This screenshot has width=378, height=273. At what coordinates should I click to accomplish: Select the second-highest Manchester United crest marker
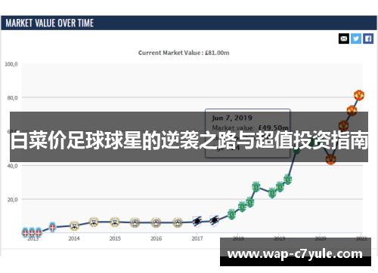352,111
